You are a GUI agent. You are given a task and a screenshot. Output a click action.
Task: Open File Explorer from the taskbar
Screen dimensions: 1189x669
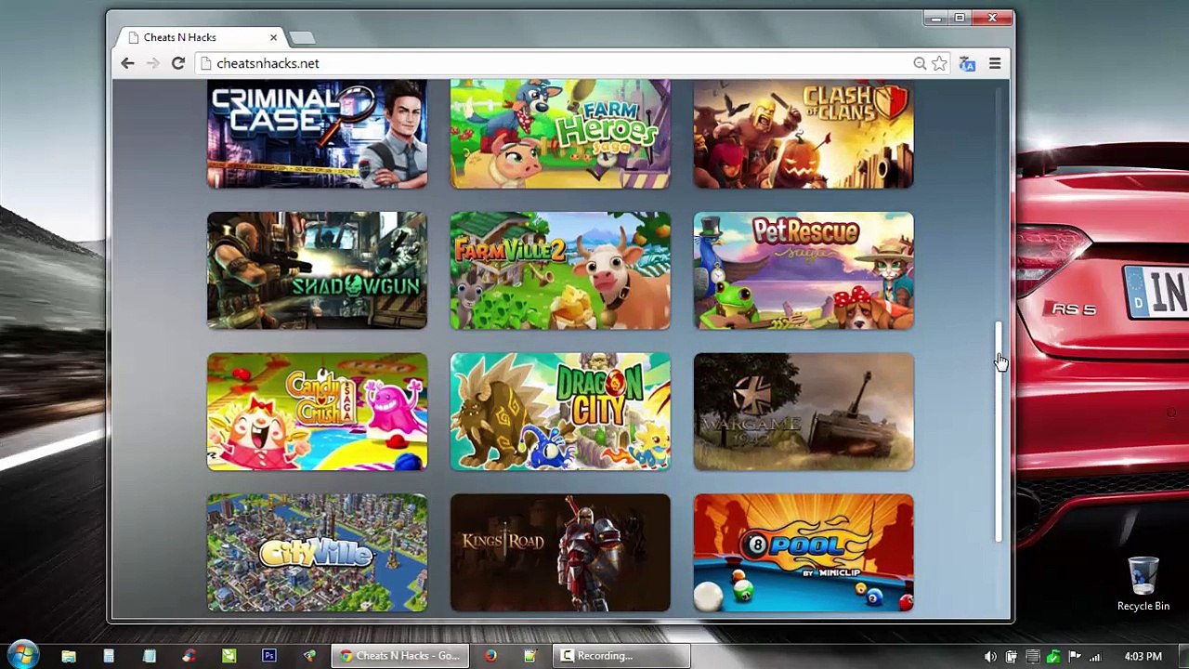[69, 656]
